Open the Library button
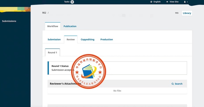The image size is (204, 107). 187,13
